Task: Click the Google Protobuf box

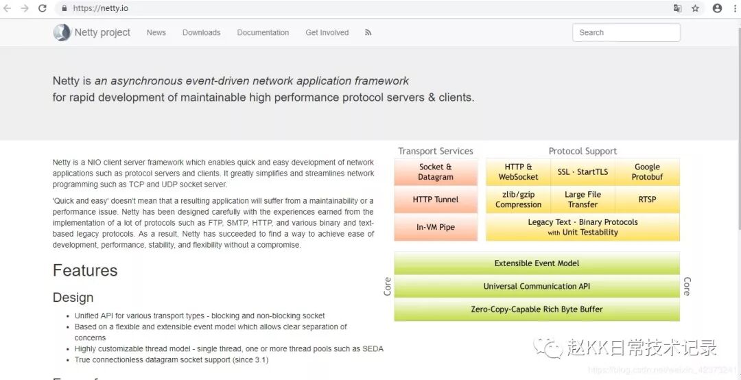Action: [x=648, y=172]
